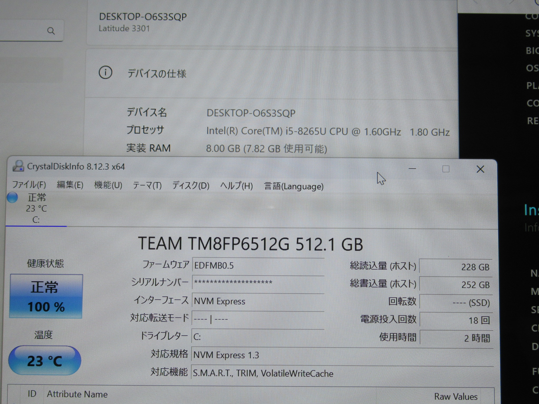Click the Attribute Name column header
539x404 pixels.
(77, 394)
